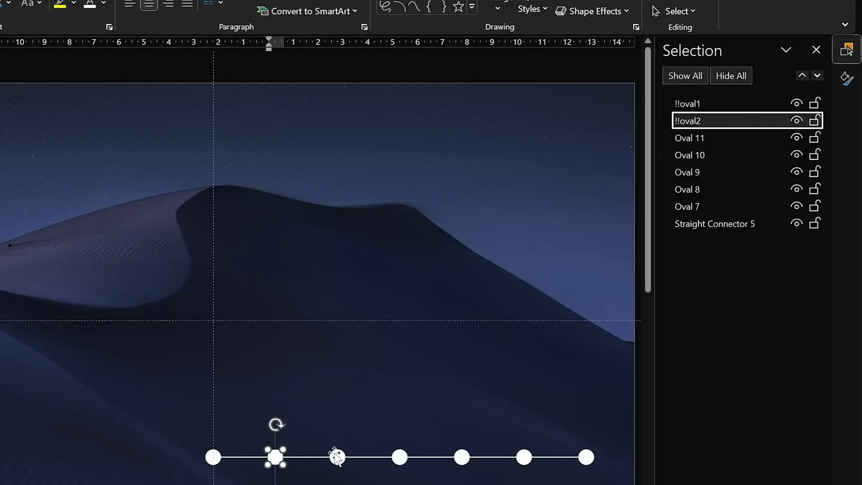Bring selected object forward with up arrow
The image size is (862, 485).
pyautogui.click(x=802, y=75)
